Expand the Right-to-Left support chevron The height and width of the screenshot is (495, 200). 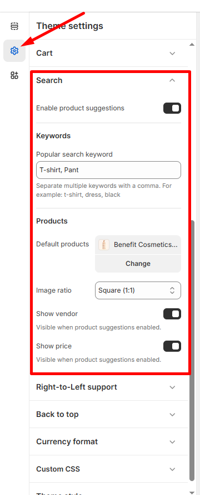172,387
